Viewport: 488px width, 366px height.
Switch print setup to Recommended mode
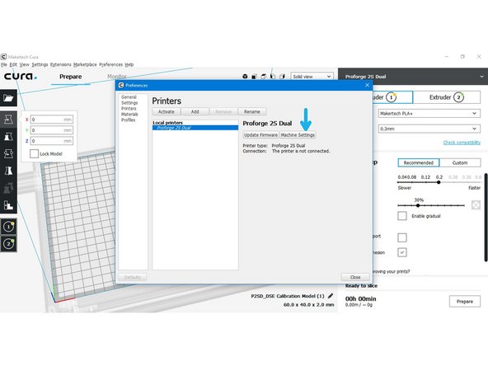[x=419, y=162]
